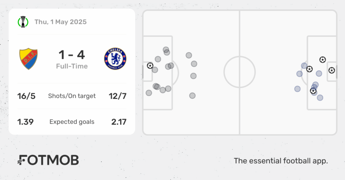This screenshot has height=180, width=345.
Task: Click the lowest grey shot outside the left box
Action: [192, 96]
